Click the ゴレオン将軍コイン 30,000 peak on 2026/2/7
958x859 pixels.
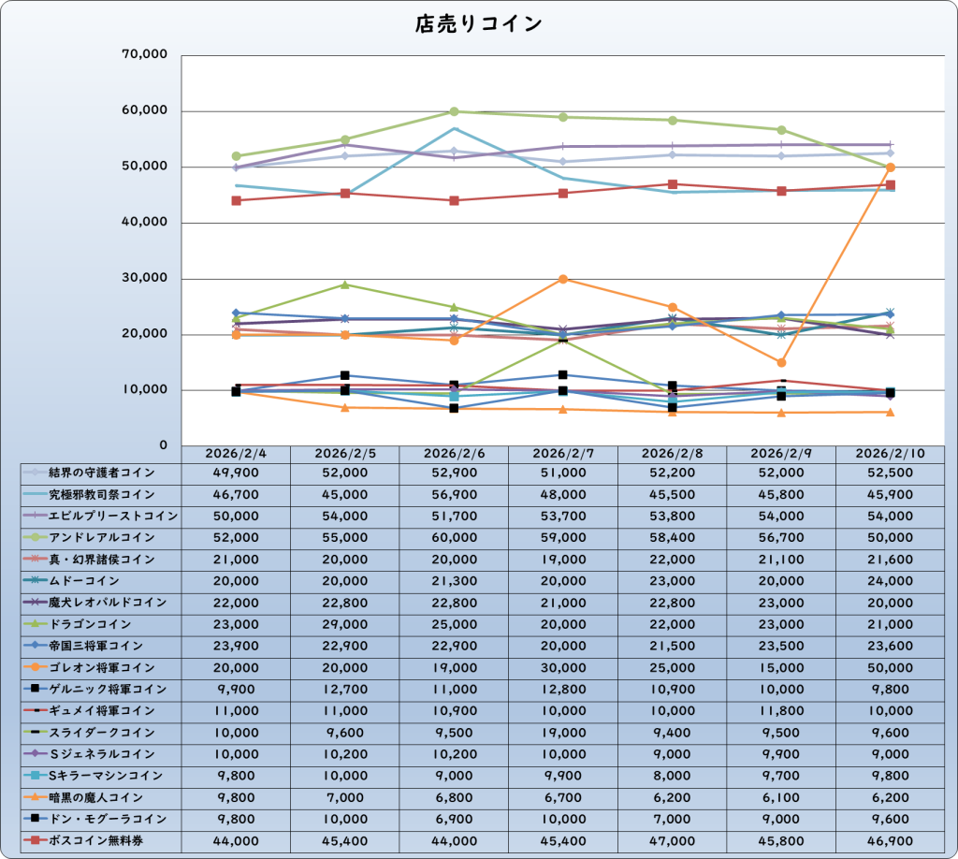[563, 279]
